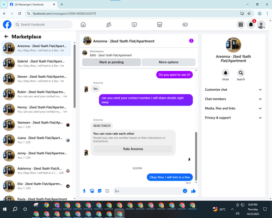Image resolution: width=272 pixels, height=218 pixels.
Task: Open Juana's 2bed 1bath conversation
Action: click(36, 140)
